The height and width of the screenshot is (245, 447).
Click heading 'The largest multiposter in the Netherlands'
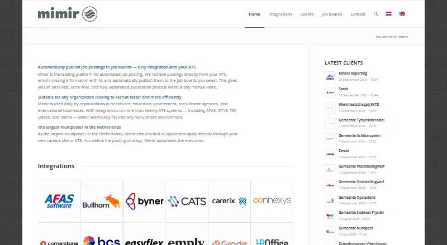click(79, 128)
